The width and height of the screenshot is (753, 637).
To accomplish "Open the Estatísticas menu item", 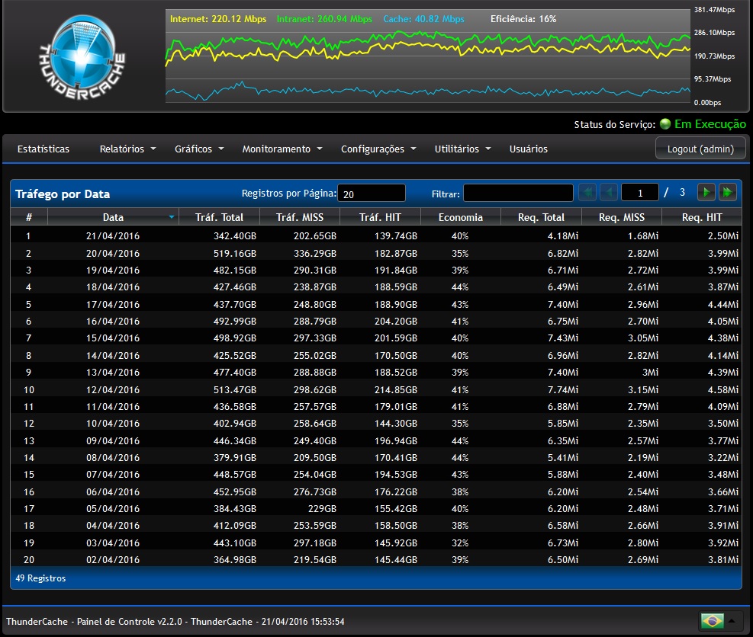I will coord(43,149).
